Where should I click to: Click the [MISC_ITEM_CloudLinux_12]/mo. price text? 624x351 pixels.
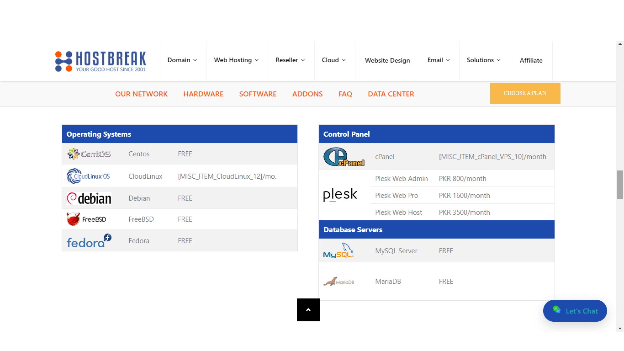click(x=227, y=176)
